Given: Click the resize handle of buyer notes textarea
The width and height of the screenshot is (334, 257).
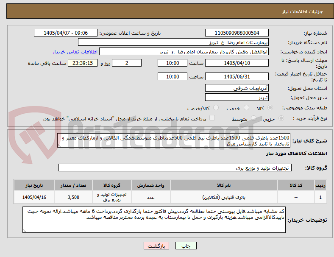Looking at the screenshot, I should (x=25, y=230).
